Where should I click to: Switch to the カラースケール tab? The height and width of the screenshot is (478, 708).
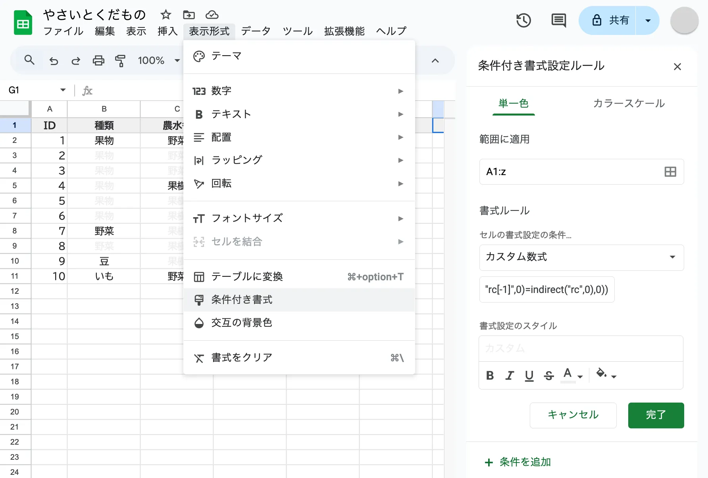[x=629, y=104]
